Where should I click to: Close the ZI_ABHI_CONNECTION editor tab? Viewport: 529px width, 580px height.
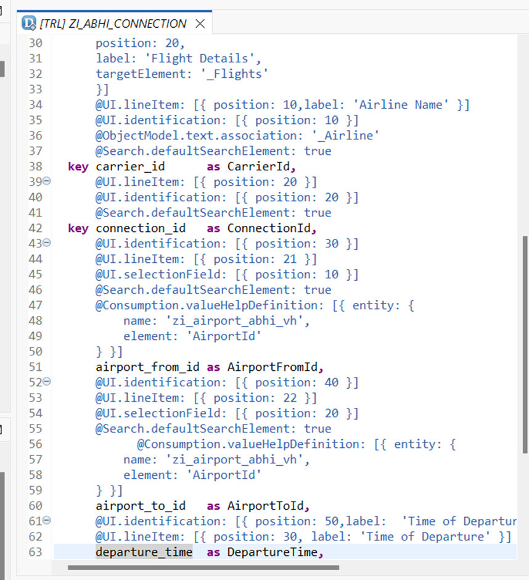(x=199, y=24)
